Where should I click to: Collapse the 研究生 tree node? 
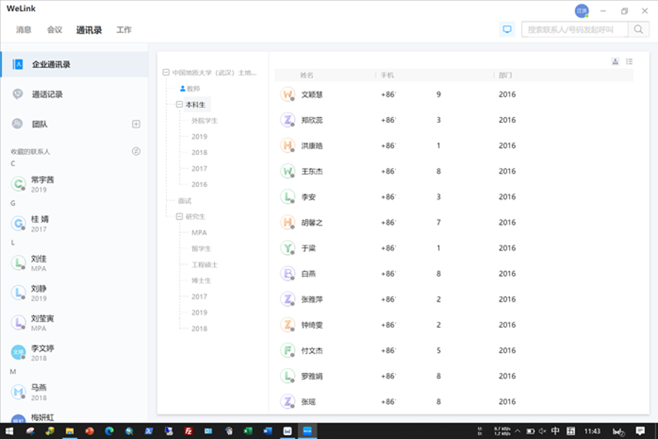[x=179, y=216]
